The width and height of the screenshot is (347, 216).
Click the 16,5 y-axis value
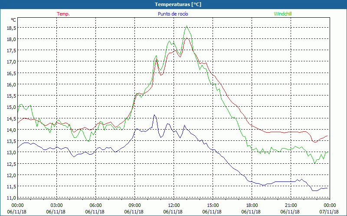11,73
